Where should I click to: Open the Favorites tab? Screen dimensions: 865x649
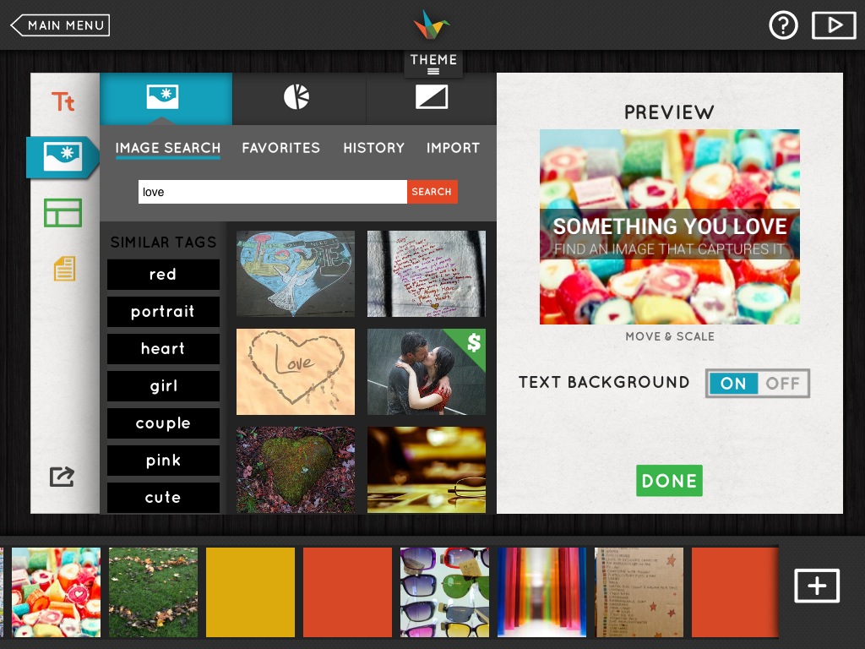tap(280, 148)
